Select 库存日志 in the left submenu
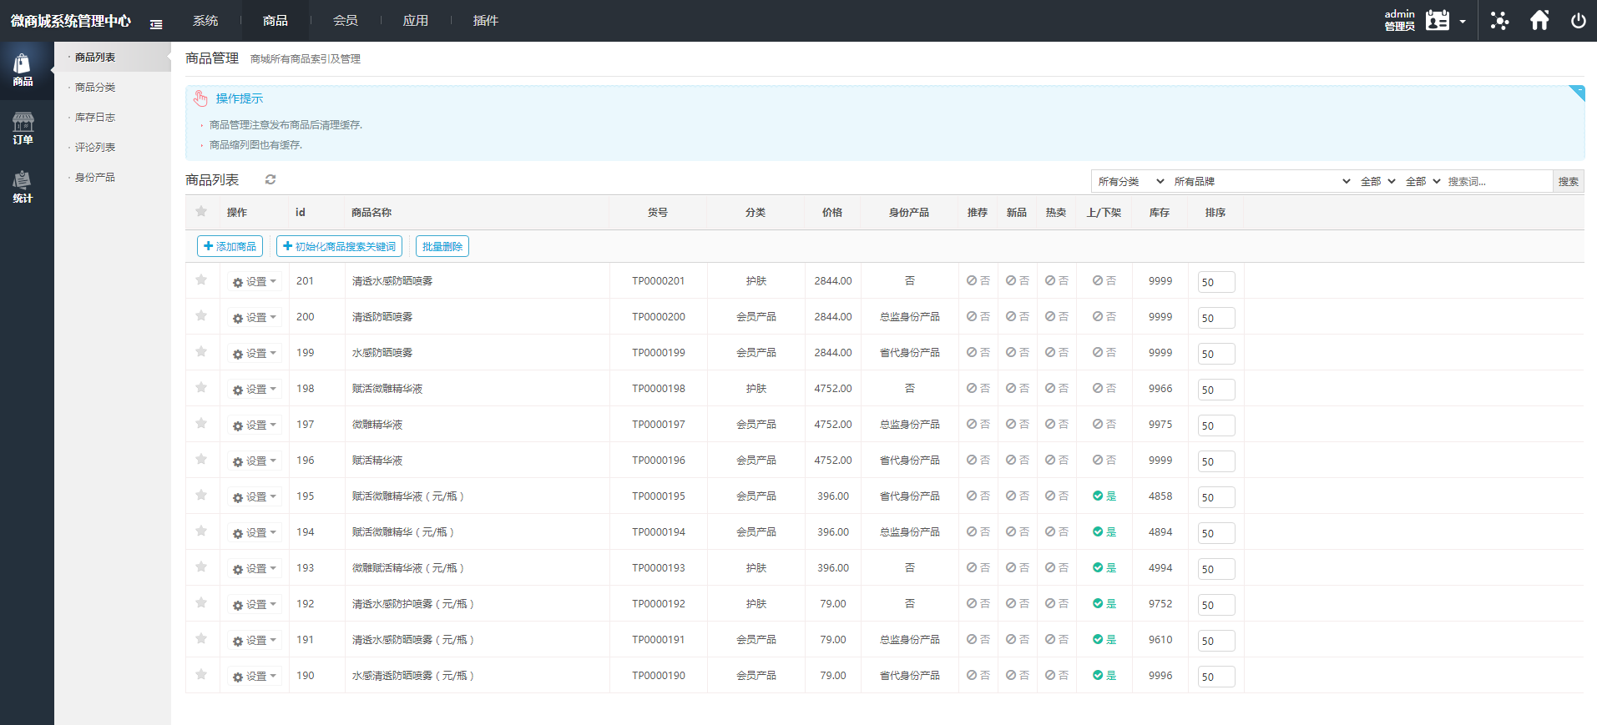The height and width of the screenshot is (725, 1597). 95,117
